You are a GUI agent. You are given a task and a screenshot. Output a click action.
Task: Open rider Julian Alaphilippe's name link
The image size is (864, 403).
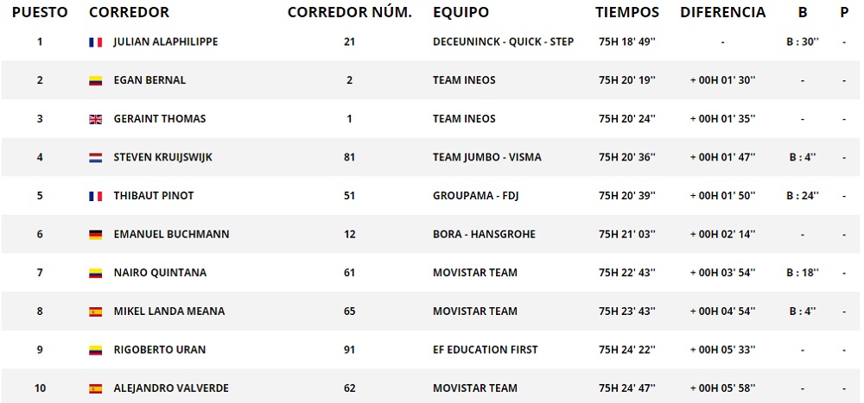(x=165, y=41)
